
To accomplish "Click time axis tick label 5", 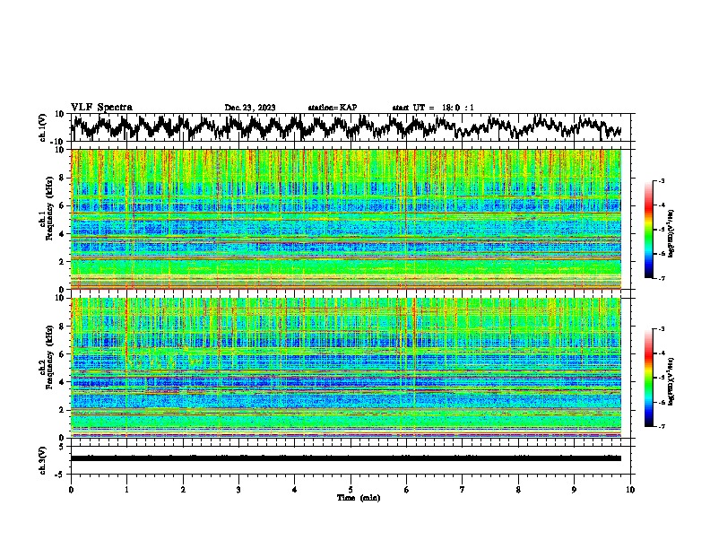I will 351,490.
